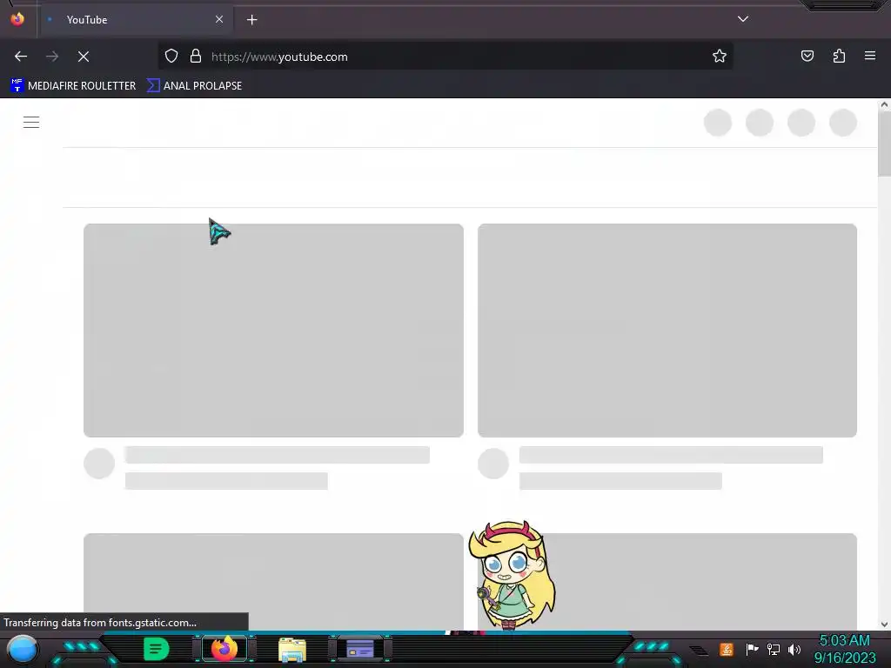Open File Explorer from the taskbar

[292, 650]
